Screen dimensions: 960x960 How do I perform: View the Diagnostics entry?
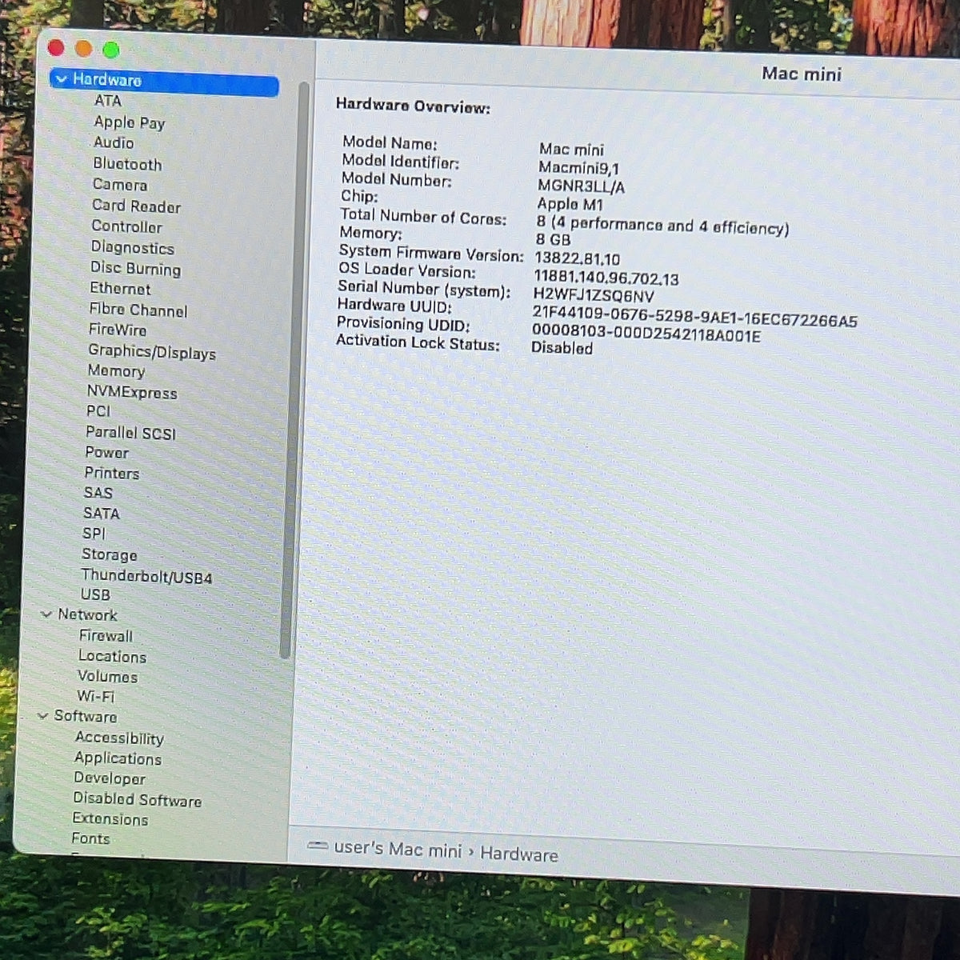pos(132,248)
